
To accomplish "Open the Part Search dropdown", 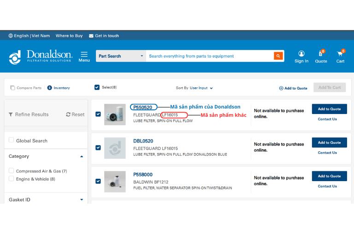I will (121, 56).
